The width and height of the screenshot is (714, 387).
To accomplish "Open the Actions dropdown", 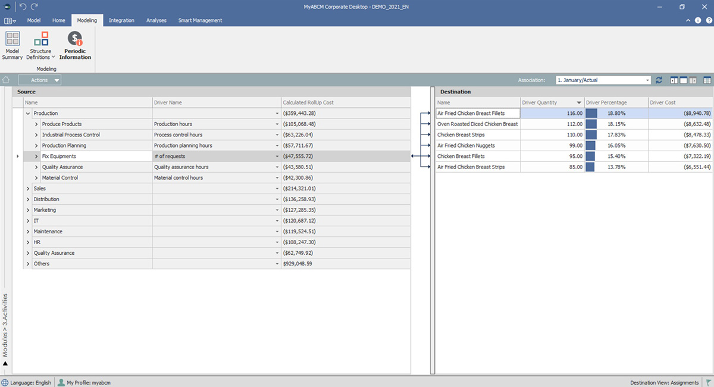I will 40,80.
